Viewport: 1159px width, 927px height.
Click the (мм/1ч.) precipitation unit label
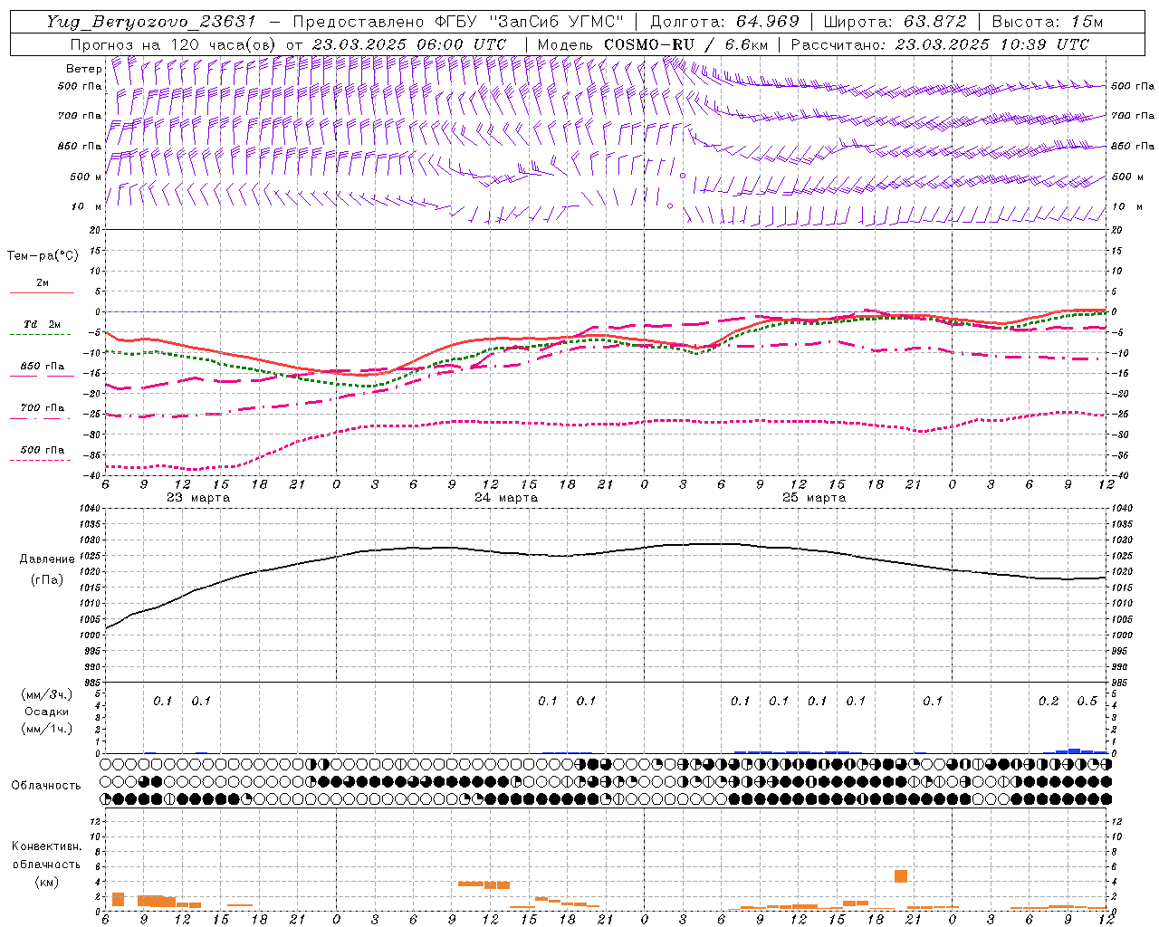click(x=47, y=729)
